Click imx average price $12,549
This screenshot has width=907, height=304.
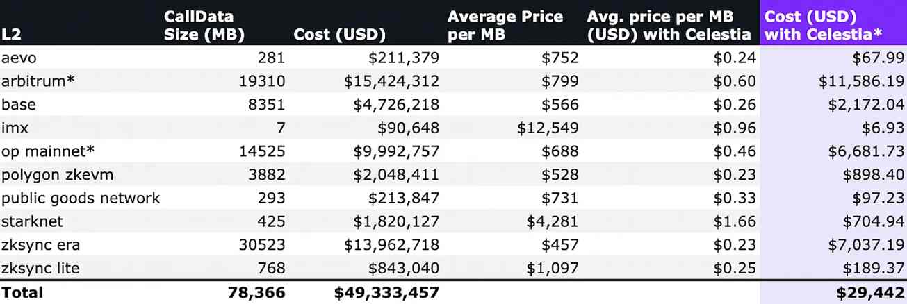(x=548, y=128)
